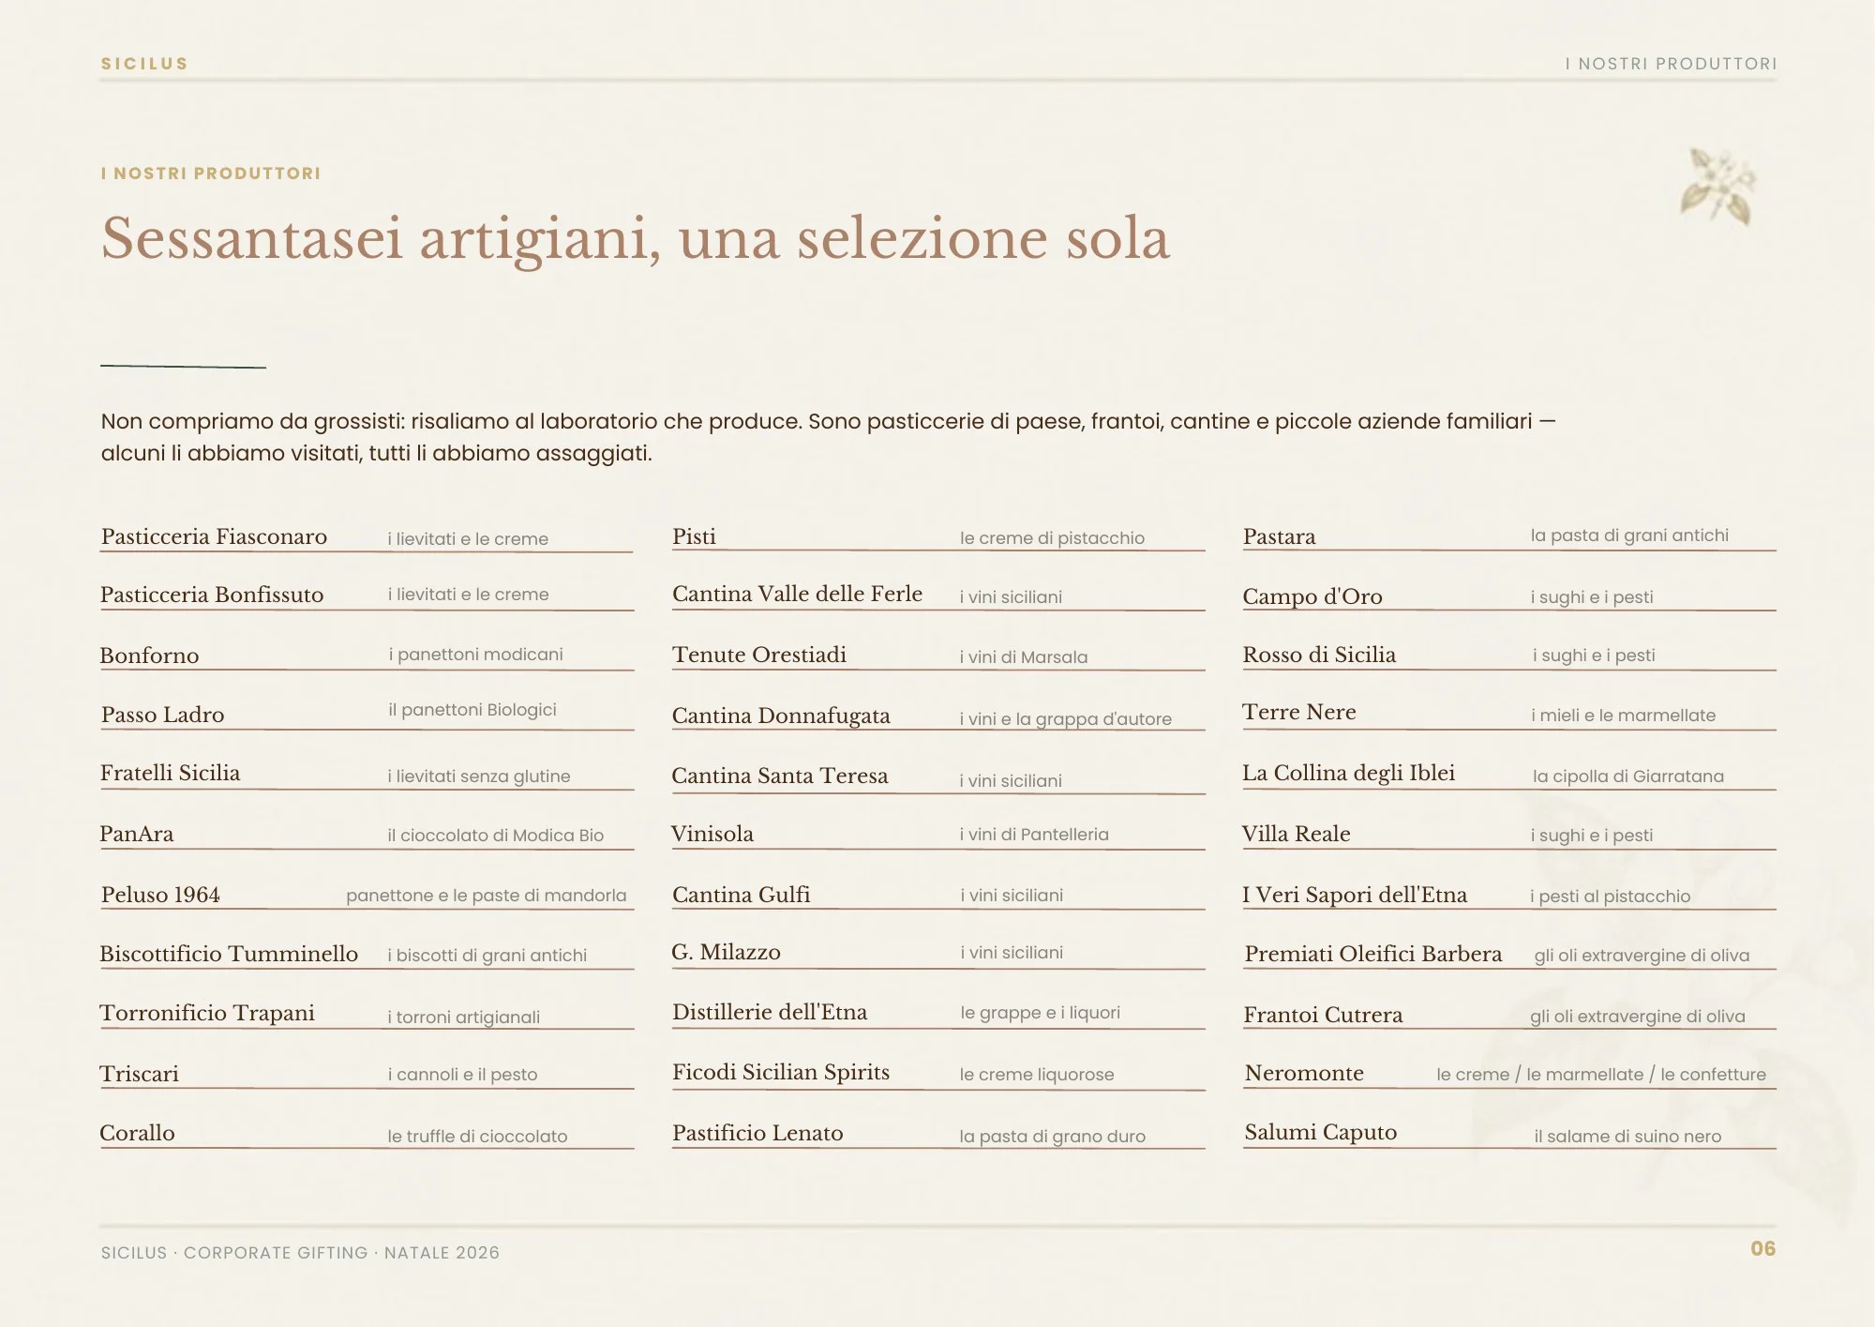Click the 'SICILUS' header brand text
The width and height of the screenshot is (1875, 1327).
point(144,64)
